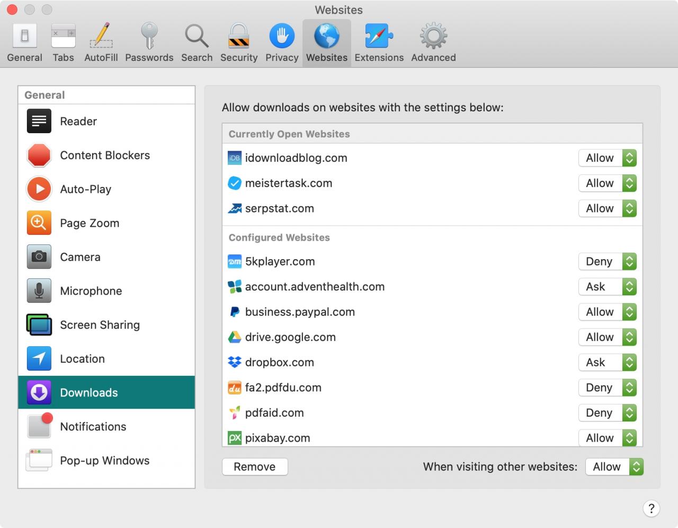Image resolution: width=678 pixels, height=528 pixels.
Task: Select the Reader item in sidebar
Action: [x=106, y=121]
